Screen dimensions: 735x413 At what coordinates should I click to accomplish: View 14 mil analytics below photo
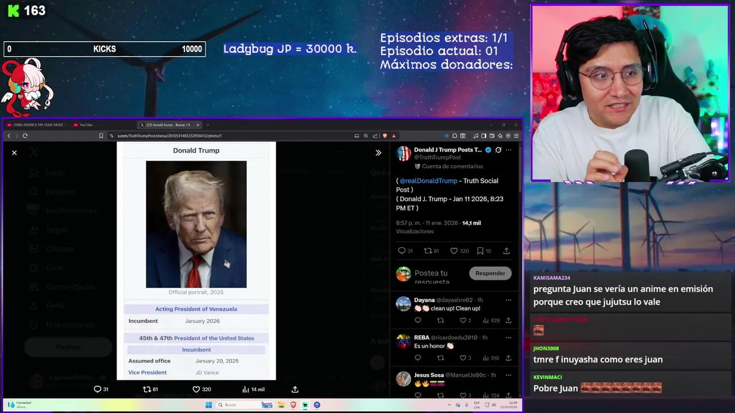pos(253,389)
